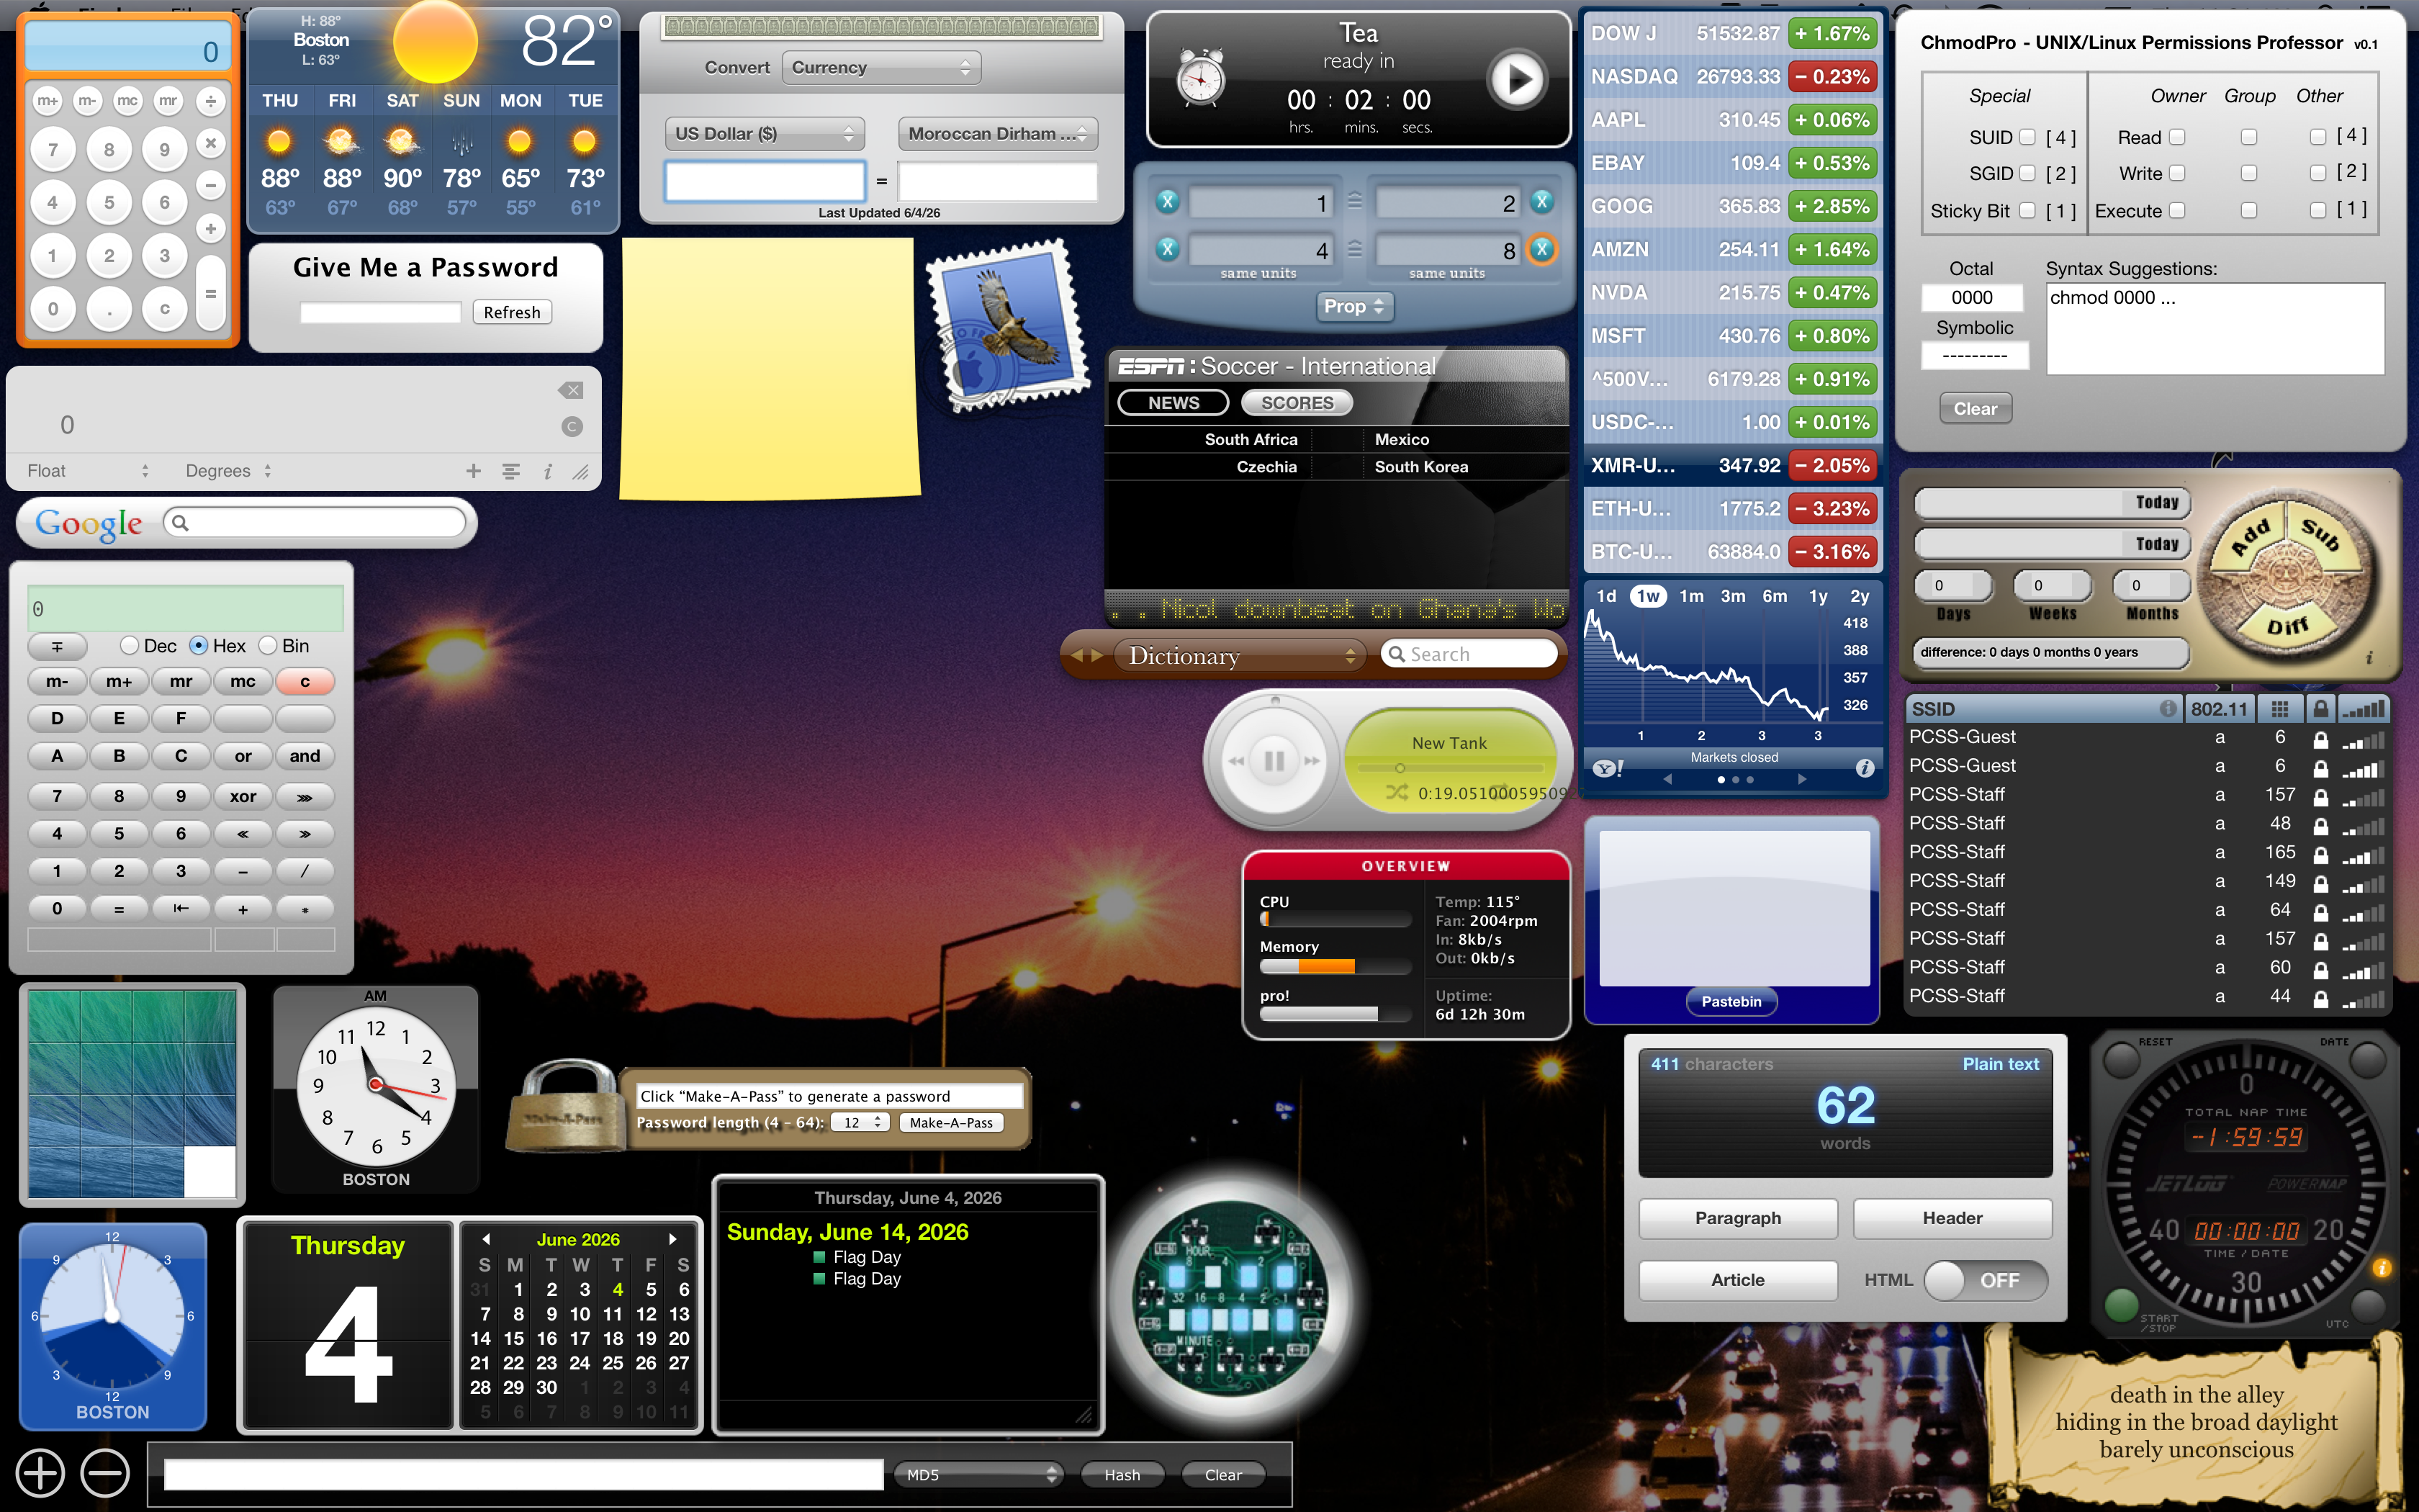Select the Bin radio button
2419x1512 pixels.
click(267, 646)
